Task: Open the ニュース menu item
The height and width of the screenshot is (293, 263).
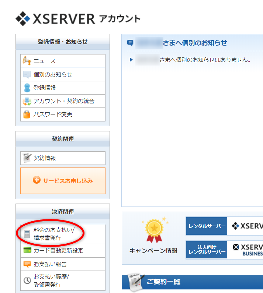Action: point(63,61)
